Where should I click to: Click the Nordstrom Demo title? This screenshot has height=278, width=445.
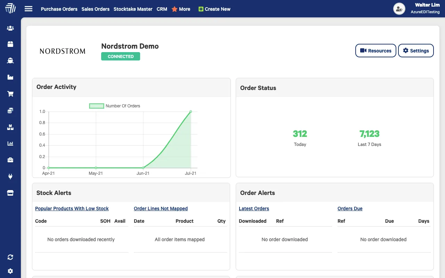pos(130,46)
